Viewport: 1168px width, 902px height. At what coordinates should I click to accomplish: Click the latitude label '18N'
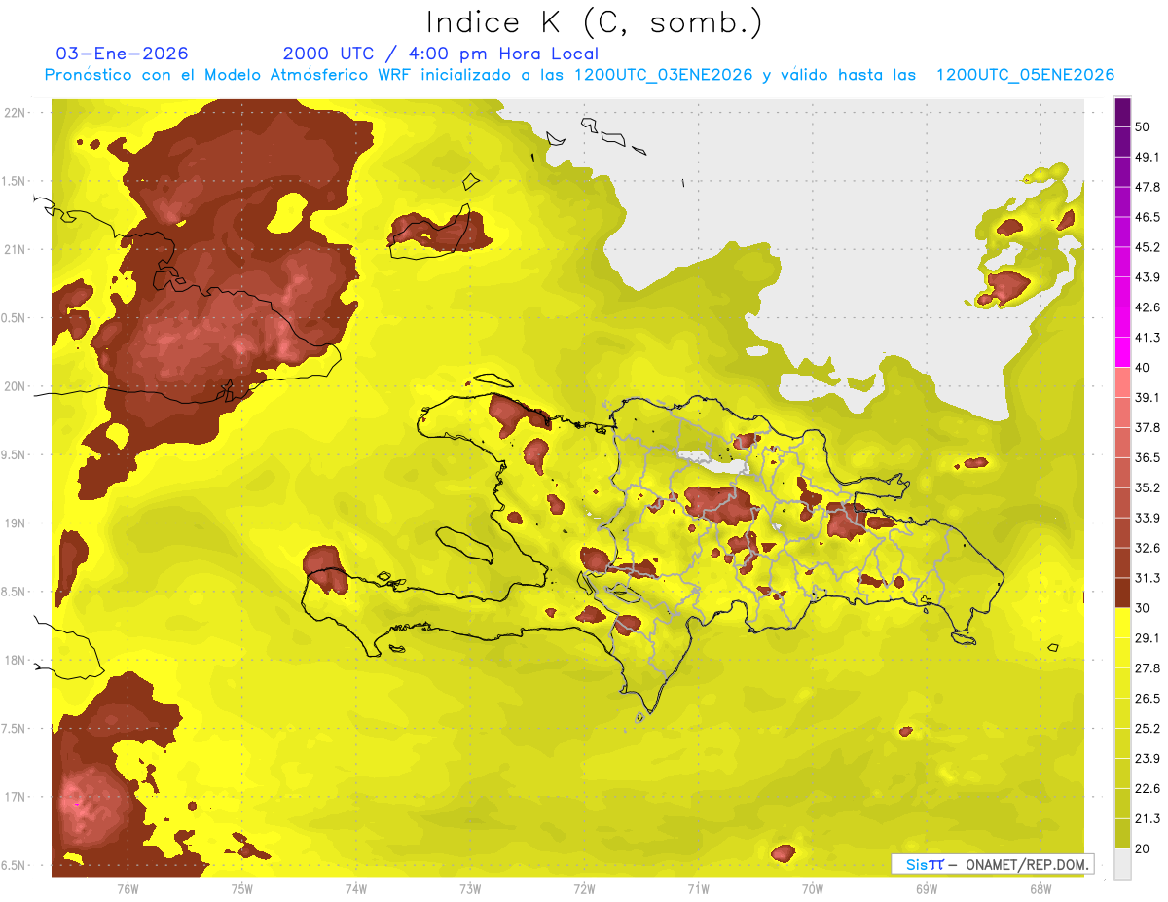[16, 661]
